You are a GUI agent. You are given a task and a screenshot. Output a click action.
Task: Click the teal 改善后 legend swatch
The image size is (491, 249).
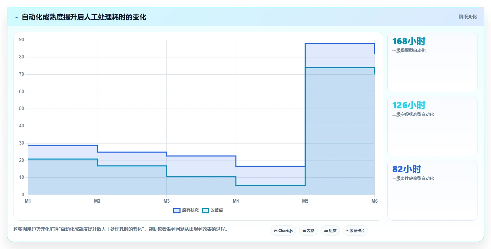pyautogui.click(x=205, y=210)
